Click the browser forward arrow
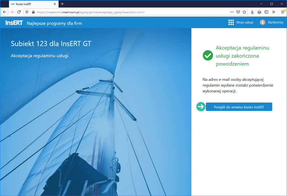Screen dimensions: 287x196 [12, 12]
